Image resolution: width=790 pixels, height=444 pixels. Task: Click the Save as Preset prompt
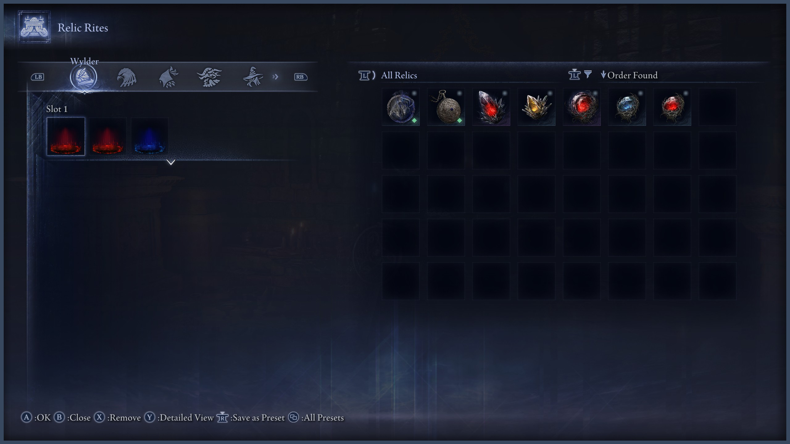click(x=251, y=417)
